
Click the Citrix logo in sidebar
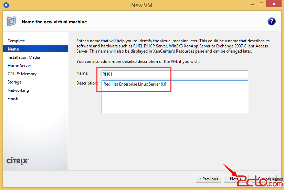(18, 161)
